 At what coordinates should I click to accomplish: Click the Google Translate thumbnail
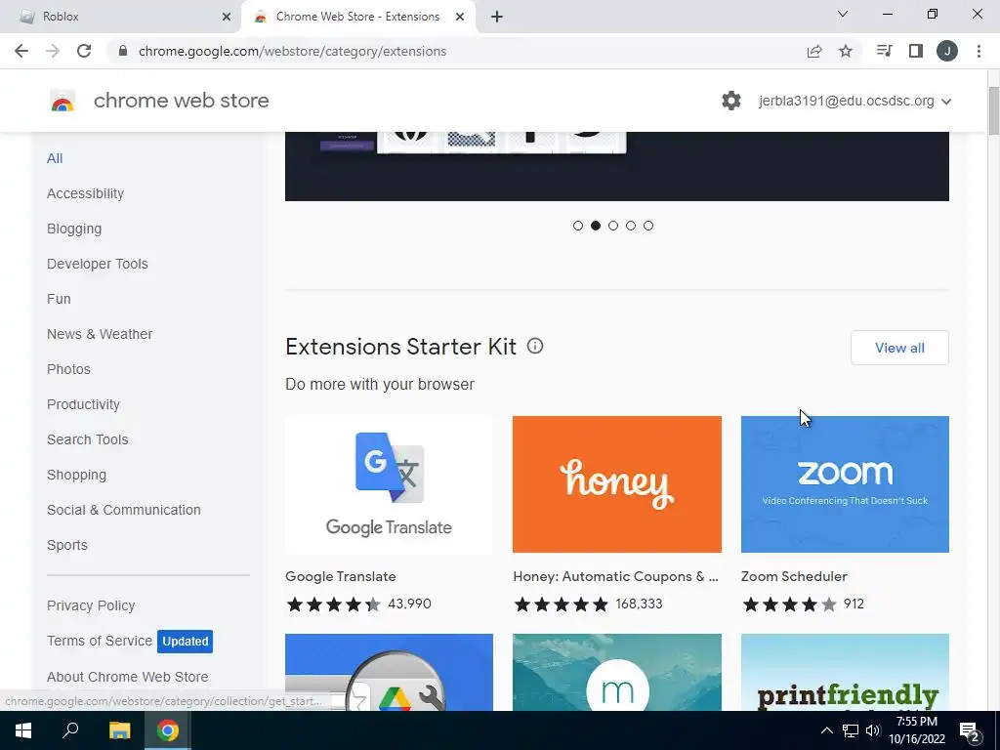tap(389, 484)
